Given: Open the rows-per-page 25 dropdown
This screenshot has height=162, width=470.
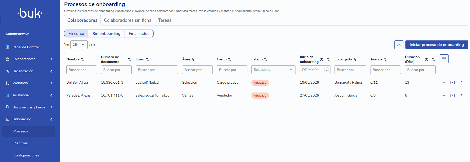Looking at the screenshot, I should coord(79,45).
